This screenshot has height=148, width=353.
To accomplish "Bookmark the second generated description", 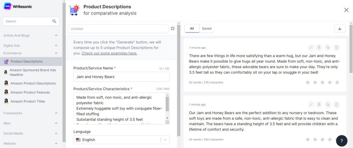I will point(319,104).
